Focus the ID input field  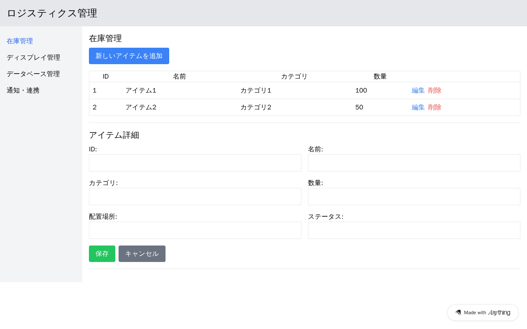(195, 163)
